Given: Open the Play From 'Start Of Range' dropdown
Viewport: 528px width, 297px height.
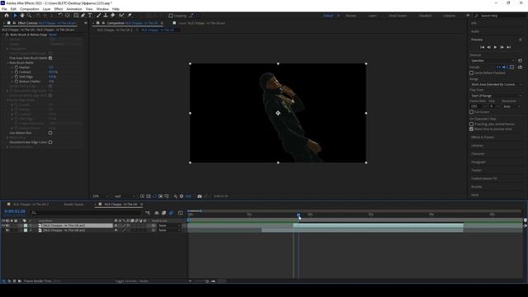Looking at the screenshot, I should (x=496, y=96).
